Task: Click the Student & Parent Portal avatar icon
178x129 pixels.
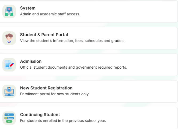Action: tap(9, 38)
